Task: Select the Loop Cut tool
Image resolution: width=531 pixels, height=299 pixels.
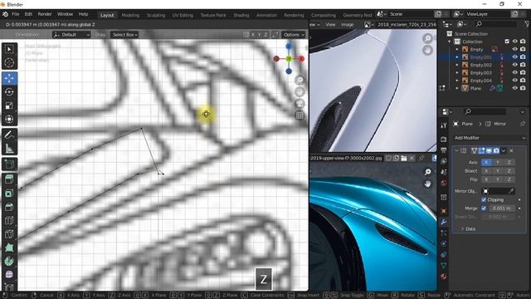Action: (x=9, y=220)
